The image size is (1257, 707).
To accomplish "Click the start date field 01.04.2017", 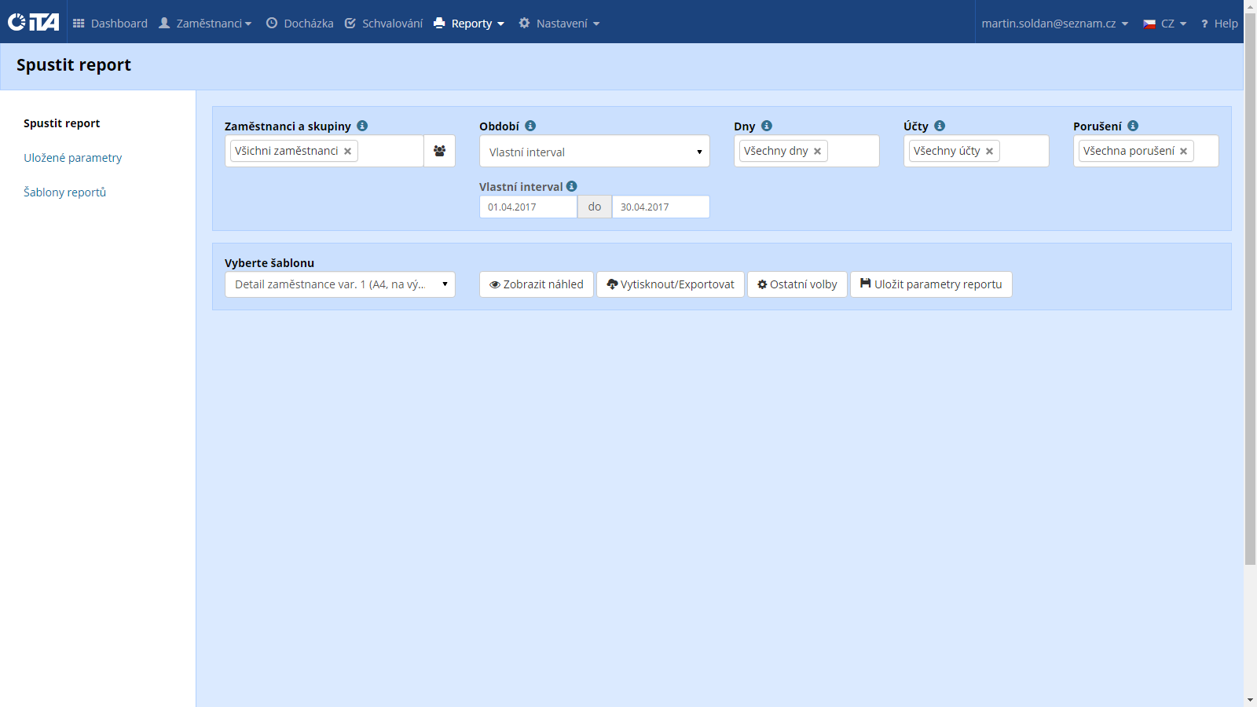I will tap(528, 207).
